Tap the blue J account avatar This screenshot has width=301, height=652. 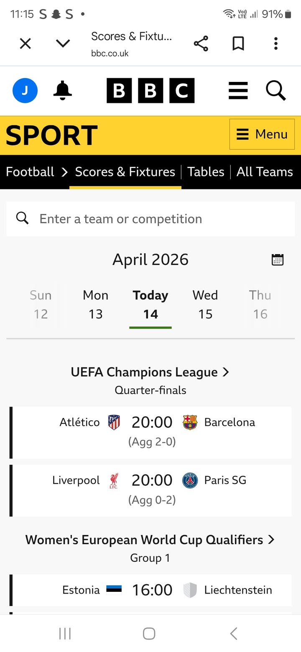pyautogui.click(x=25, y=90)
